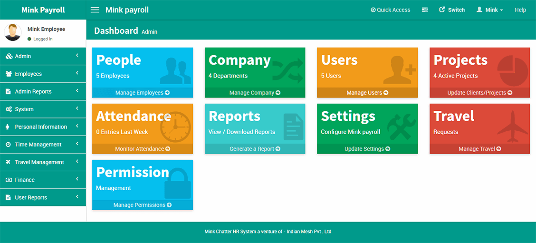Click the Finance money icon

9,180
